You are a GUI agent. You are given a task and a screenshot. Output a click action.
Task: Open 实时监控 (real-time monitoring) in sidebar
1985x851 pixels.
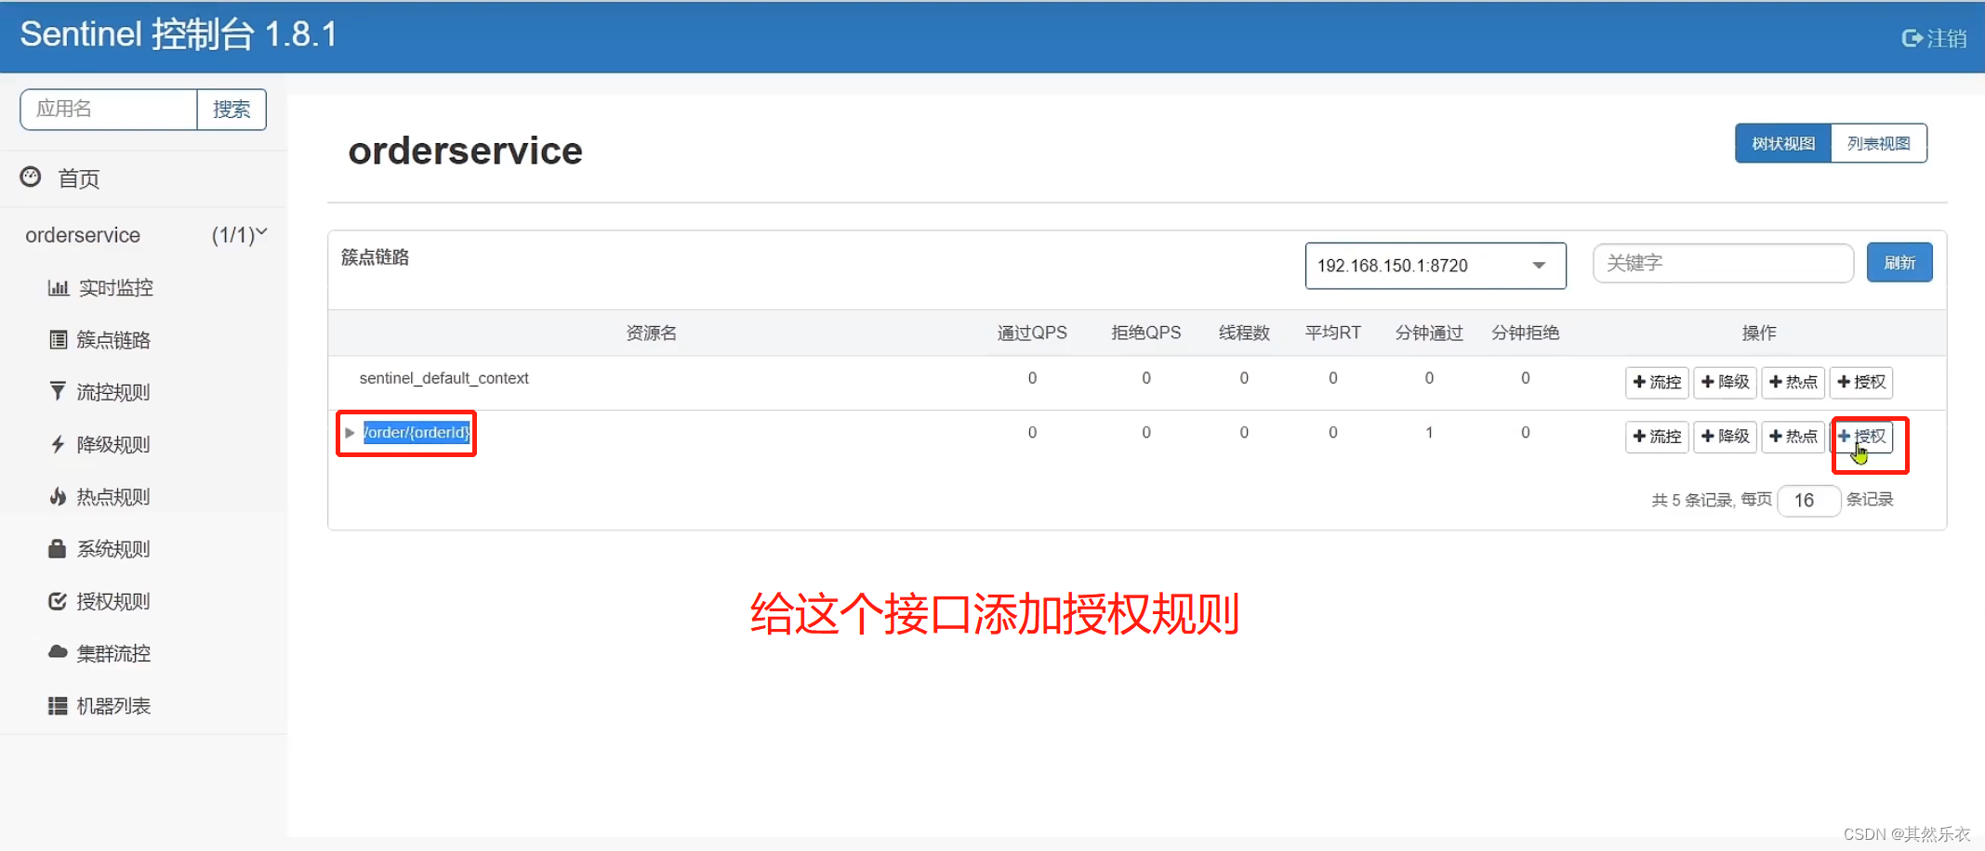pyautogui.click(x=112, y=287)
